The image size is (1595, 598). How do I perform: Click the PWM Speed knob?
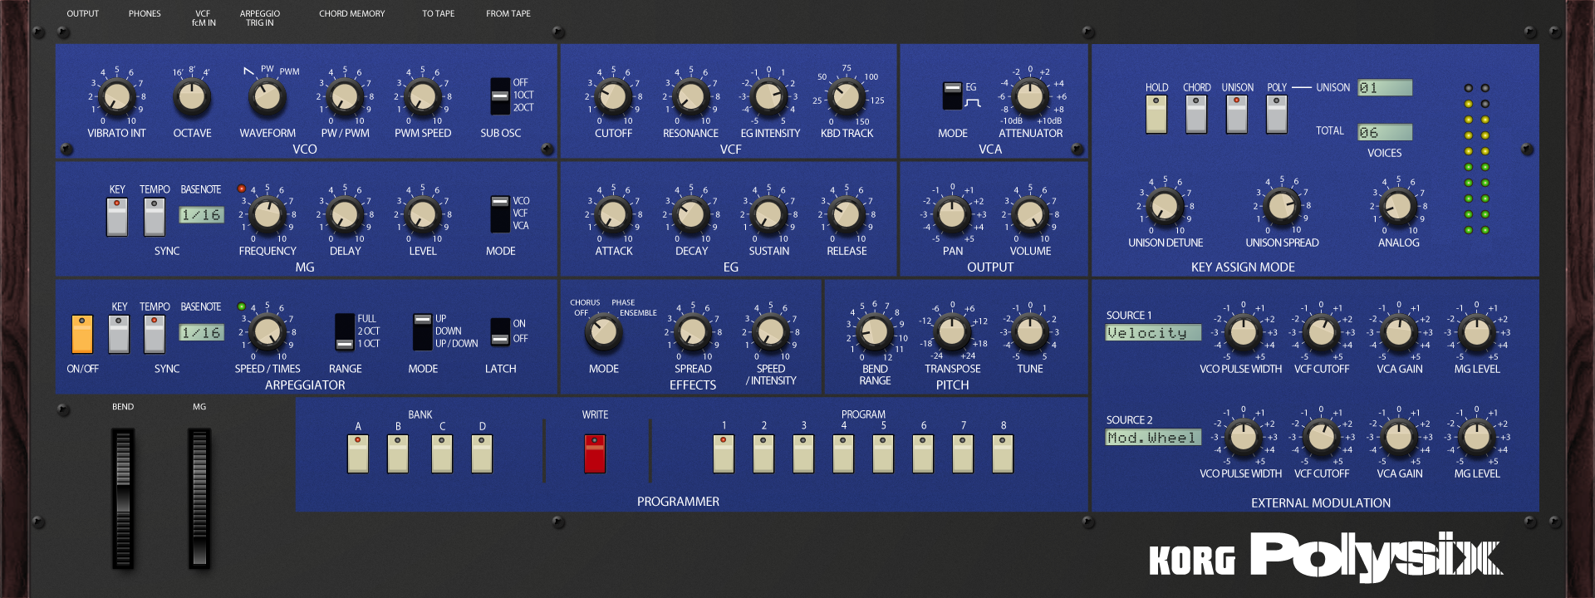tap(423, 97)
